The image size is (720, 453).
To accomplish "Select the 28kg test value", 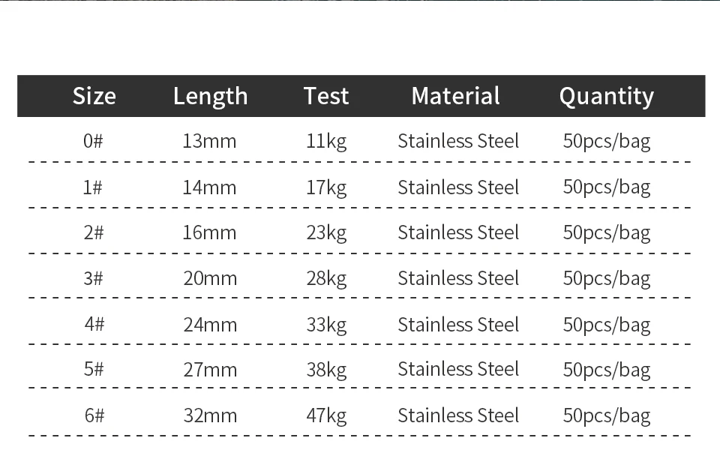I will 326,278.
